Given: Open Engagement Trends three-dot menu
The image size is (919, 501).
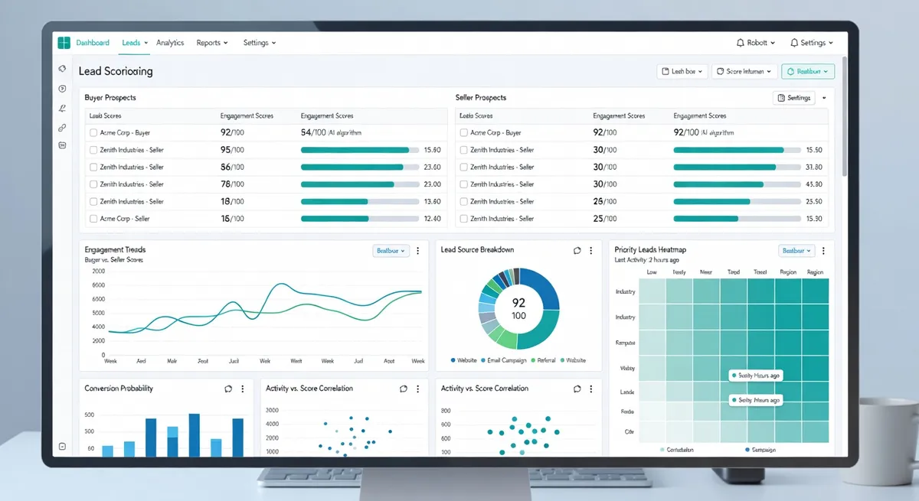Looking at the screenshot, I should (417, 250).
